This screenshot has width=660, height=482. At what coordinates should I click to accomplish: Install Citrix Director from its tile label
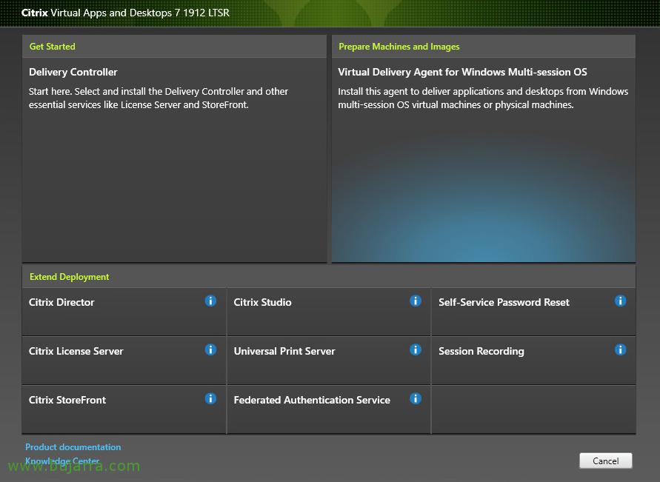tap(61, 302)
